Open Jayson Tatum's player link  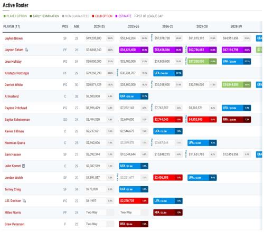tap(14, 50)
